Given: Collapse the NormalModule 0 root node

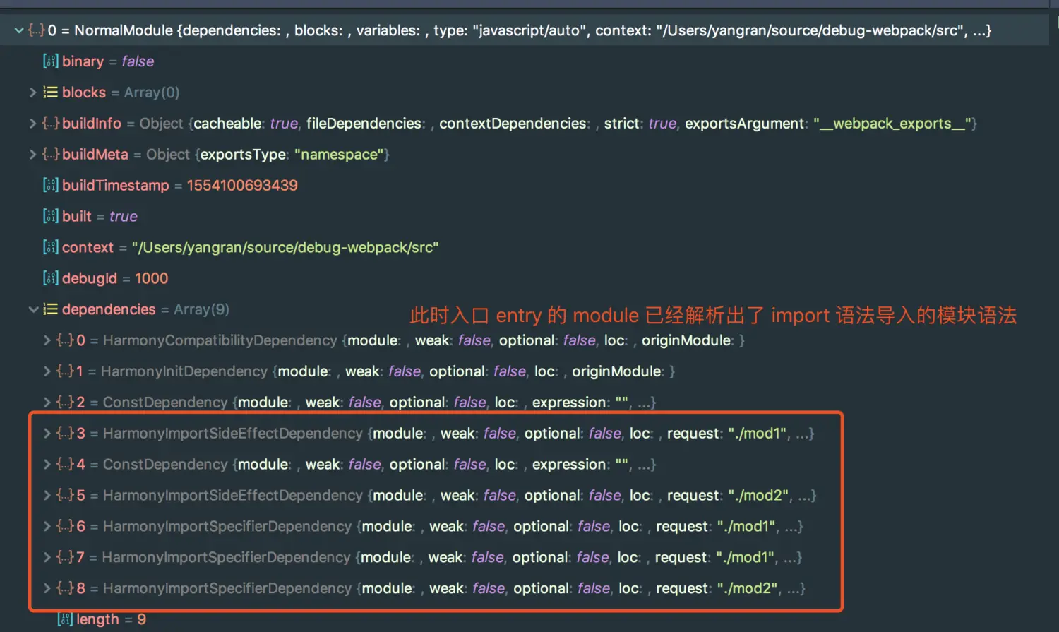Looking at the screenshot, I should (x=19, y=30).
